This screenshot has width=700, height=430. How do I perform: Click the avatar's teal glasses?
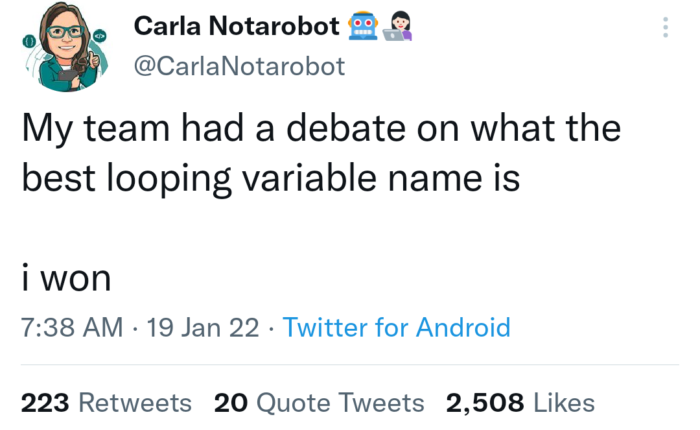click(x=64, y=30)
